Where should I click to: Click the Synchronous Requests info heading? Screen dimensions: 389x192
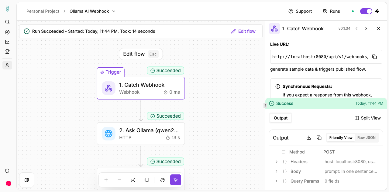(307, 86)
